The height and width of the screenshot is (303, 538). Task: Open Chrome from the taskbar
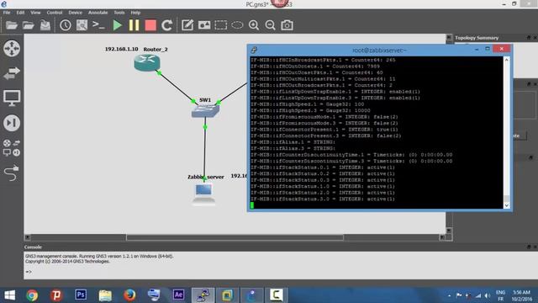click(32, 295)
